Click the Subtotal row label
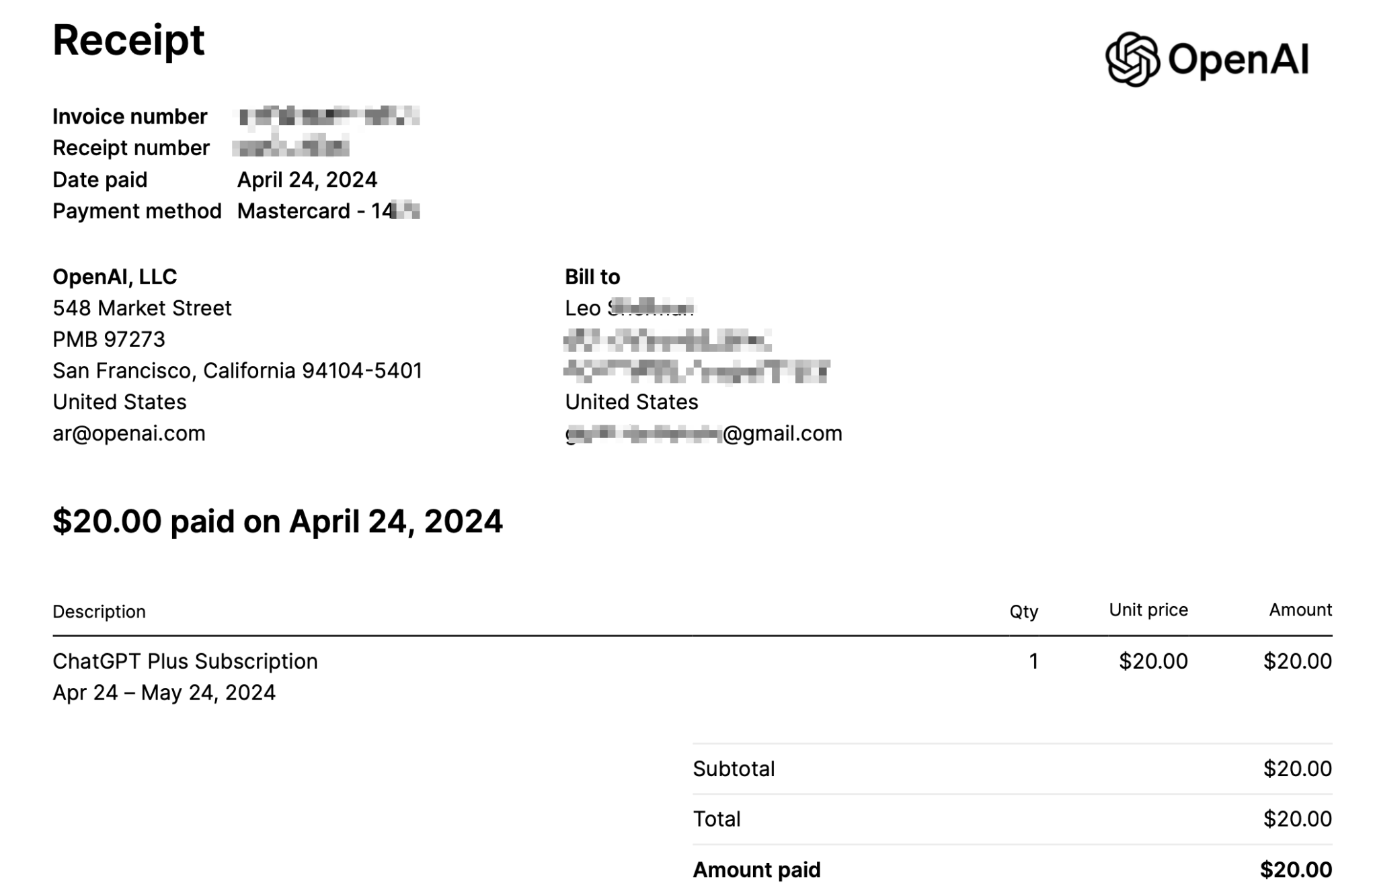 point(734,769)
